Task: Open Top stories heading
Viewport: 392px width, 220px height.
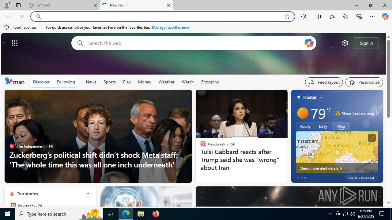Action: (27, 194)
